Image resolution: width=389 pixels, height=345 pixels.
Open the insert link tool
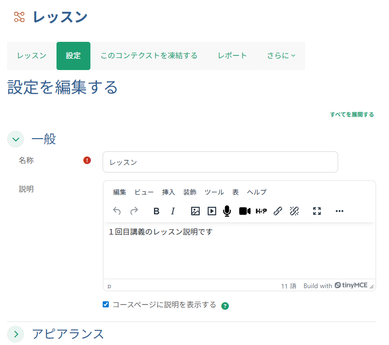(x=278, y=211)
